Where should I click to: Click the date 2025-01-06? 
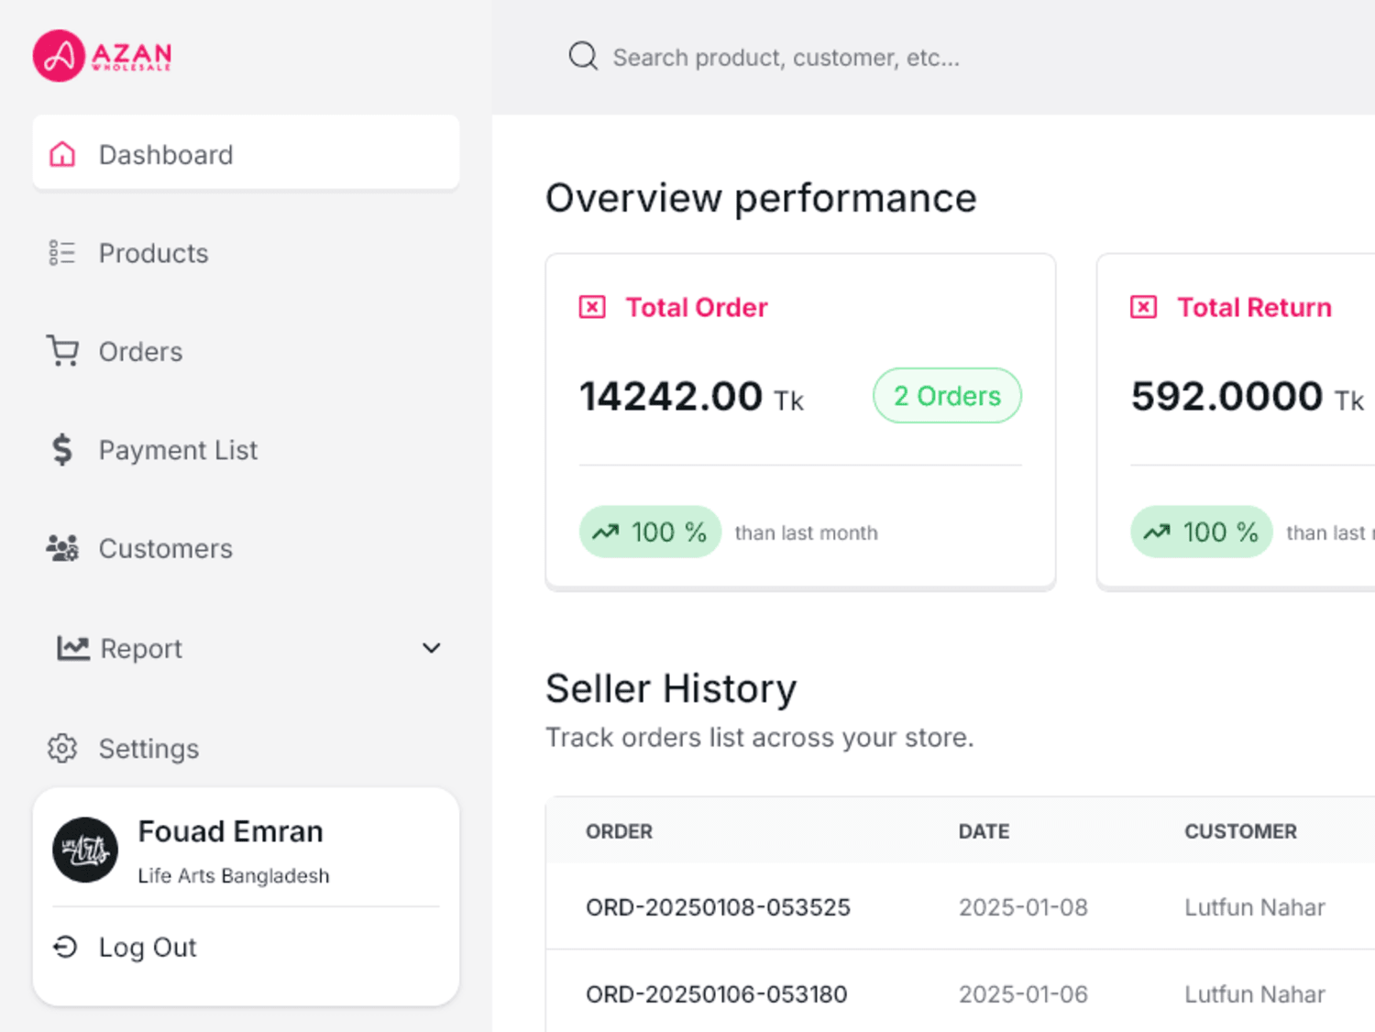coord(1023,994)
